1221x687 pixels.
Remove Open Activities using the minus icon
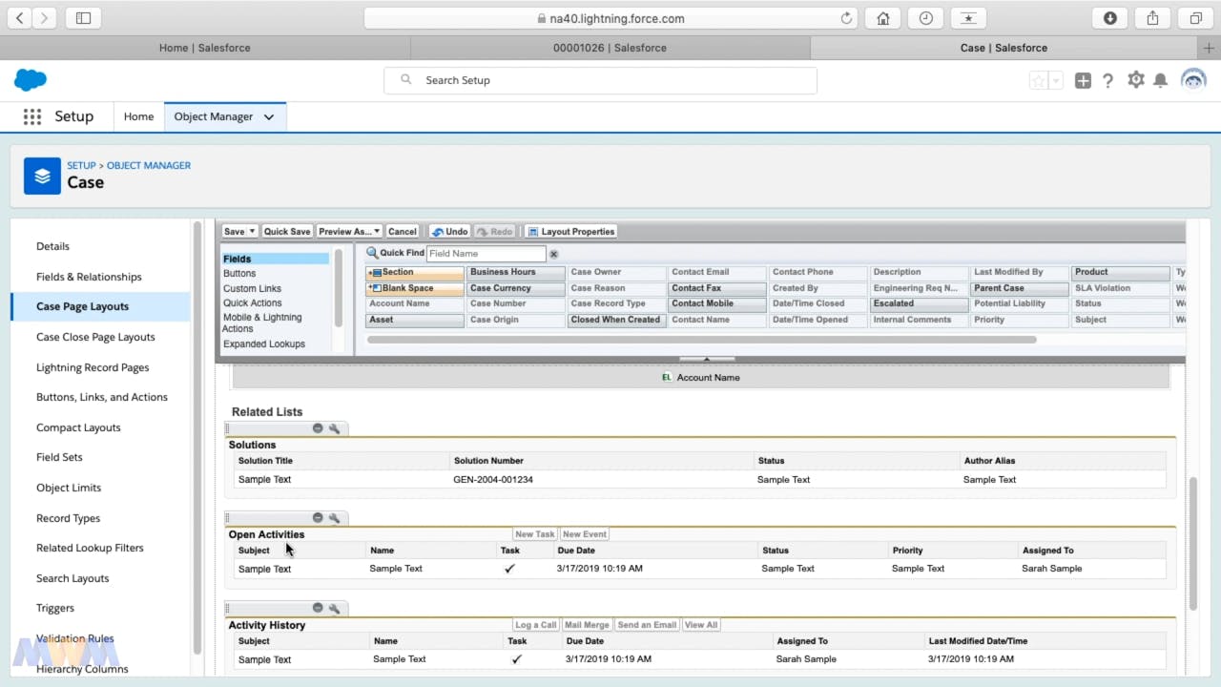click(x=318, y=517)
